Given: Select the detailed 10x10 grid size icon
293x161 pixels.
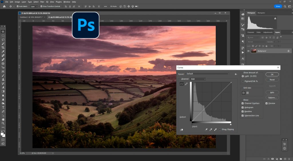Looking at the screenshot, I should click(x=248, y=93).
